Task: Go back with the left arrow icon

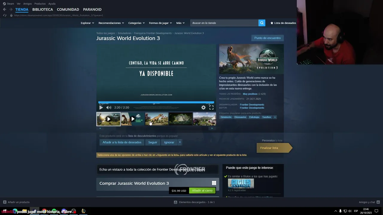Action: (x=4, y=10)
